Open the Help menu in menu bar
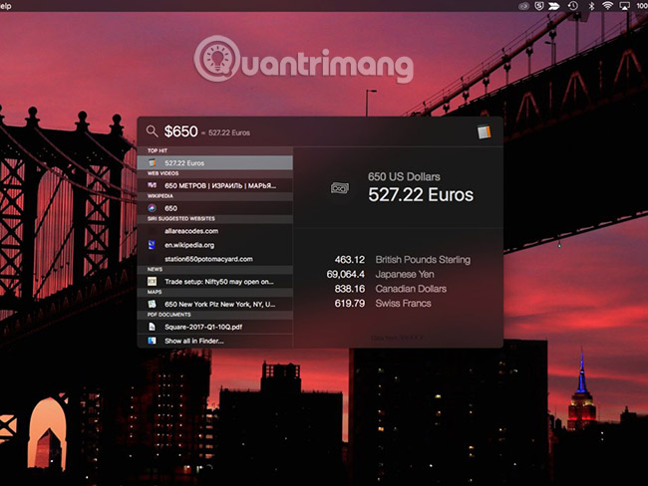 pyautogui.click(x=6, y=6)
